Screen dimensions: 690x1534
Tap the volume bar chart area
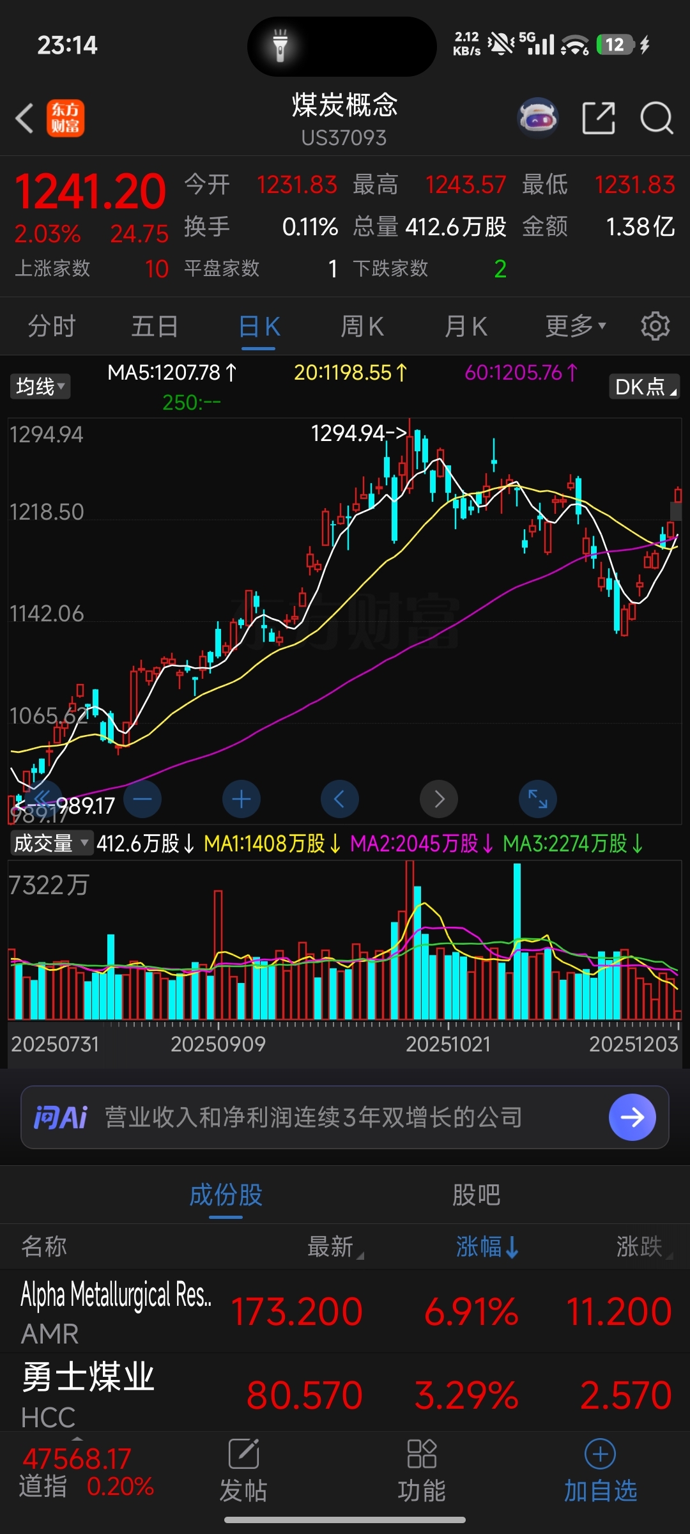[x=345, y=940]
